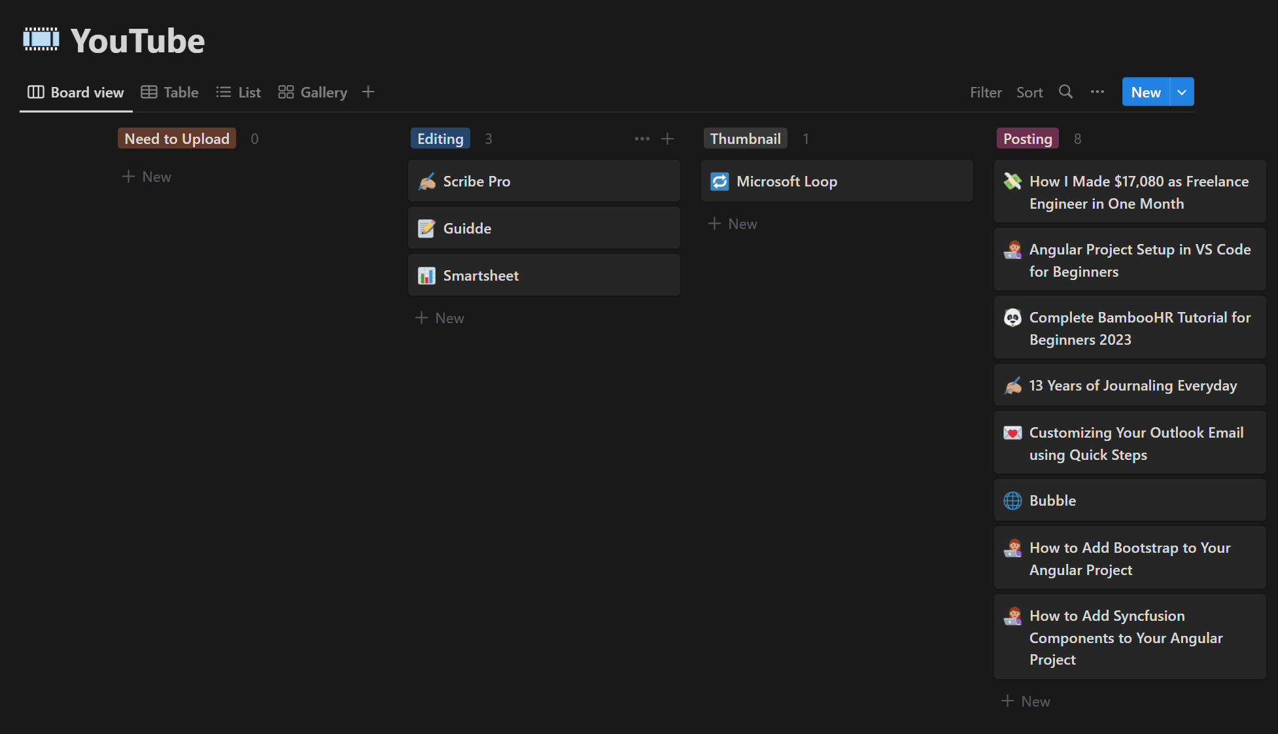Click technologist icon on Add Syncfusion card
Image resolution: width=1278 pixels, height=734 pixels.
click(1012, 616)
